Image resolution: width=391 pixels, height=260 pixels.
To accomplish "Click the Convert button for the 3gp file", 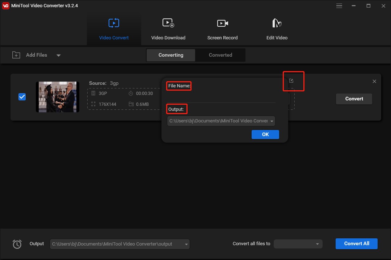I will 354,99.
